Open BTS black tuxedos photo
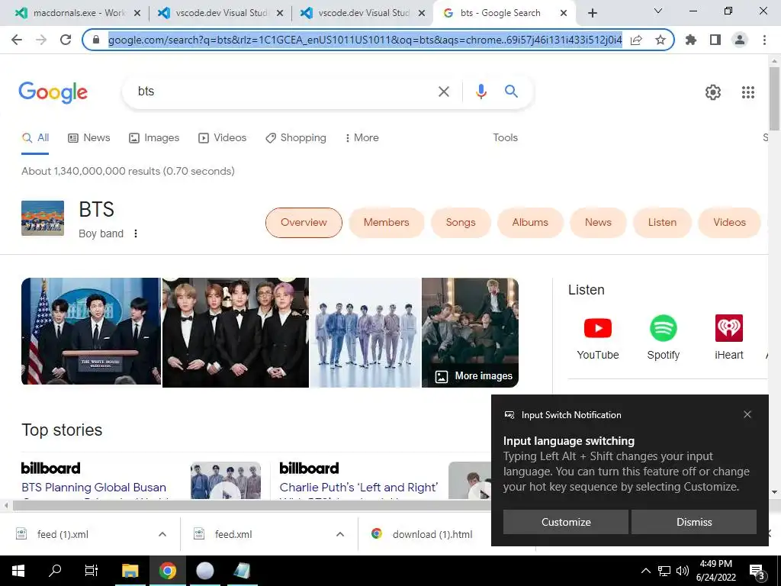 236,333
